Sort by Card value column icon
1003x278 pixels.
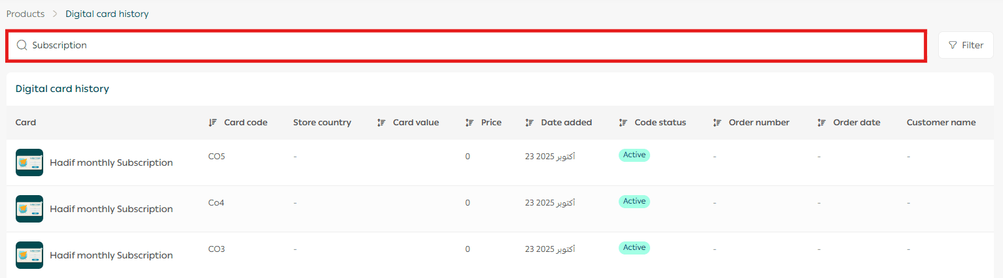pos(381,123)
